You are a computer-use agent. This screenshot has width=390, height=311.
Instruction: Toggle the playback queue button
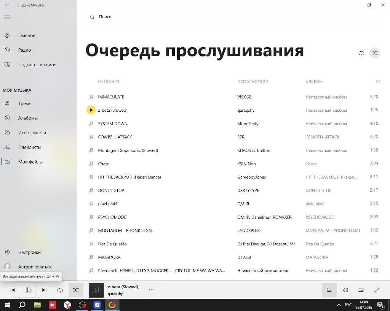329,290
